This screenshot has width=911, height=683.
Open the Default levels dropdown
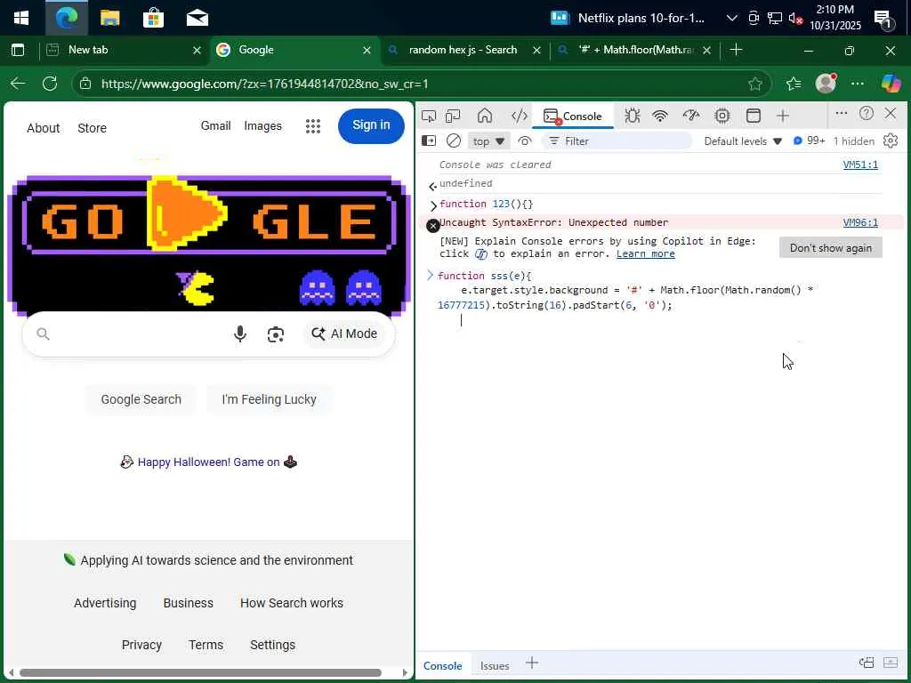coord(743,141)
